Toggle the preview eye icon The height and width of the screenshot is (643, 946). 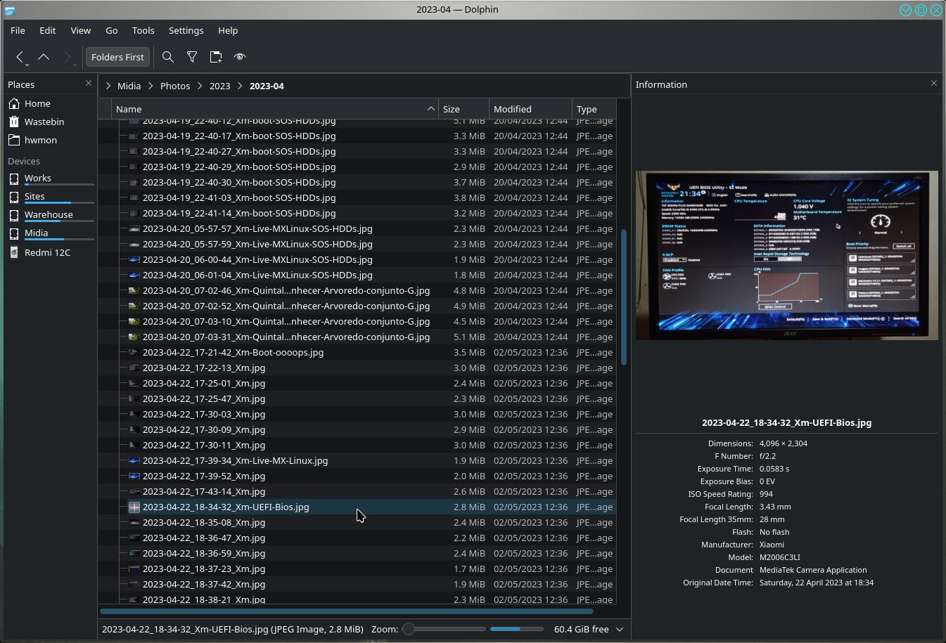click(240, 57)
